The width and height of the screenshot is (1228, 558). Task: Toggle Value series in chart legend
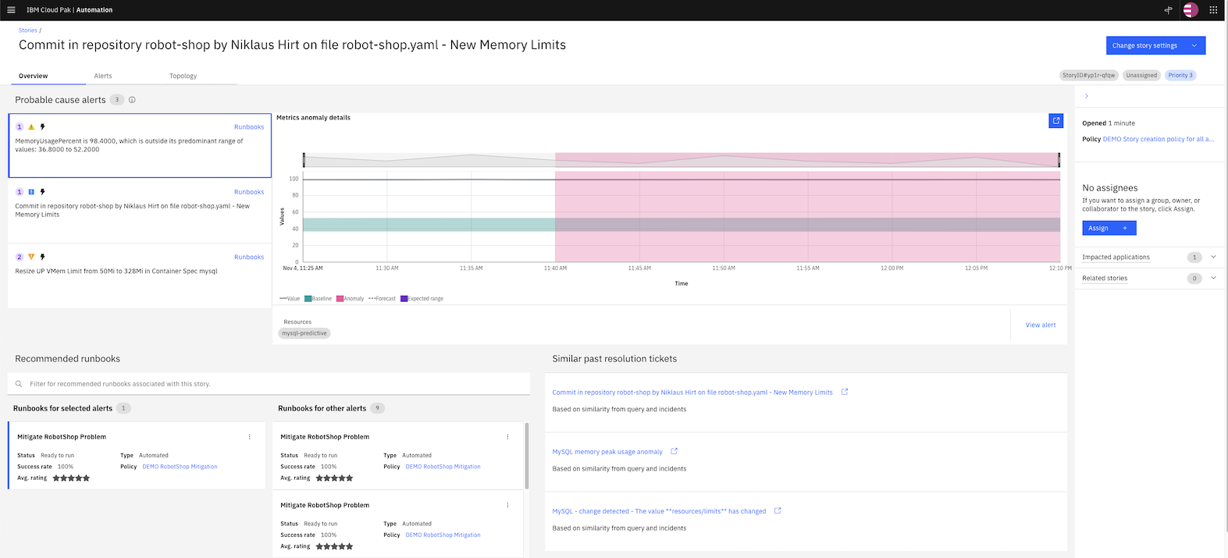coord(290,299)
